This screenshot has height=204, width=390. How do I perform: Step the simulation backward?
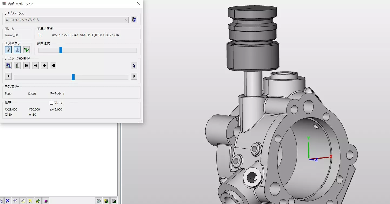pos(35,65)
